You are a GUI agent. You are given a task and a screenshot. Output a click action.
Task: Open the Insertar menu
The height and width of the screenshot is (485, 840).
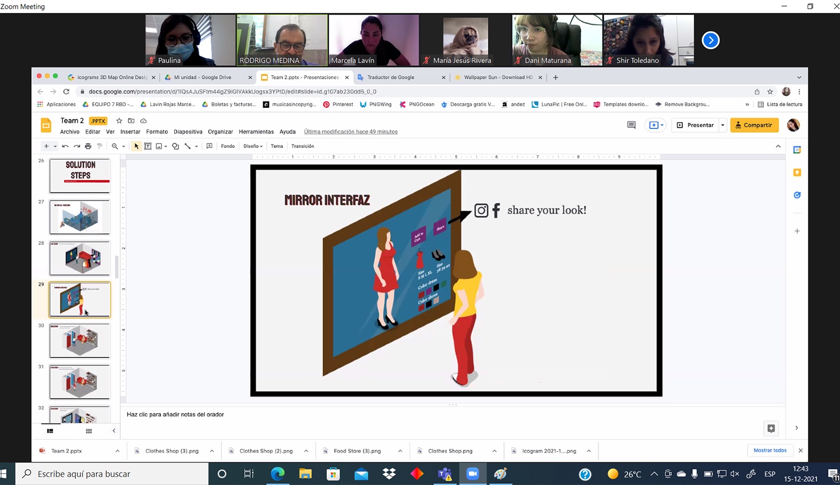(x=130, y=131)
